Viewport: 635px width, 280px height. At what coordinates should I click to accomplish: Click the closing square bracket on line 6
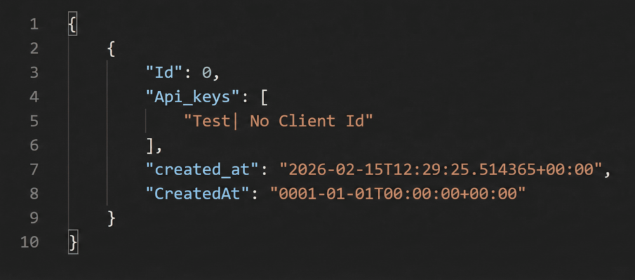click(x=151, y=145)
